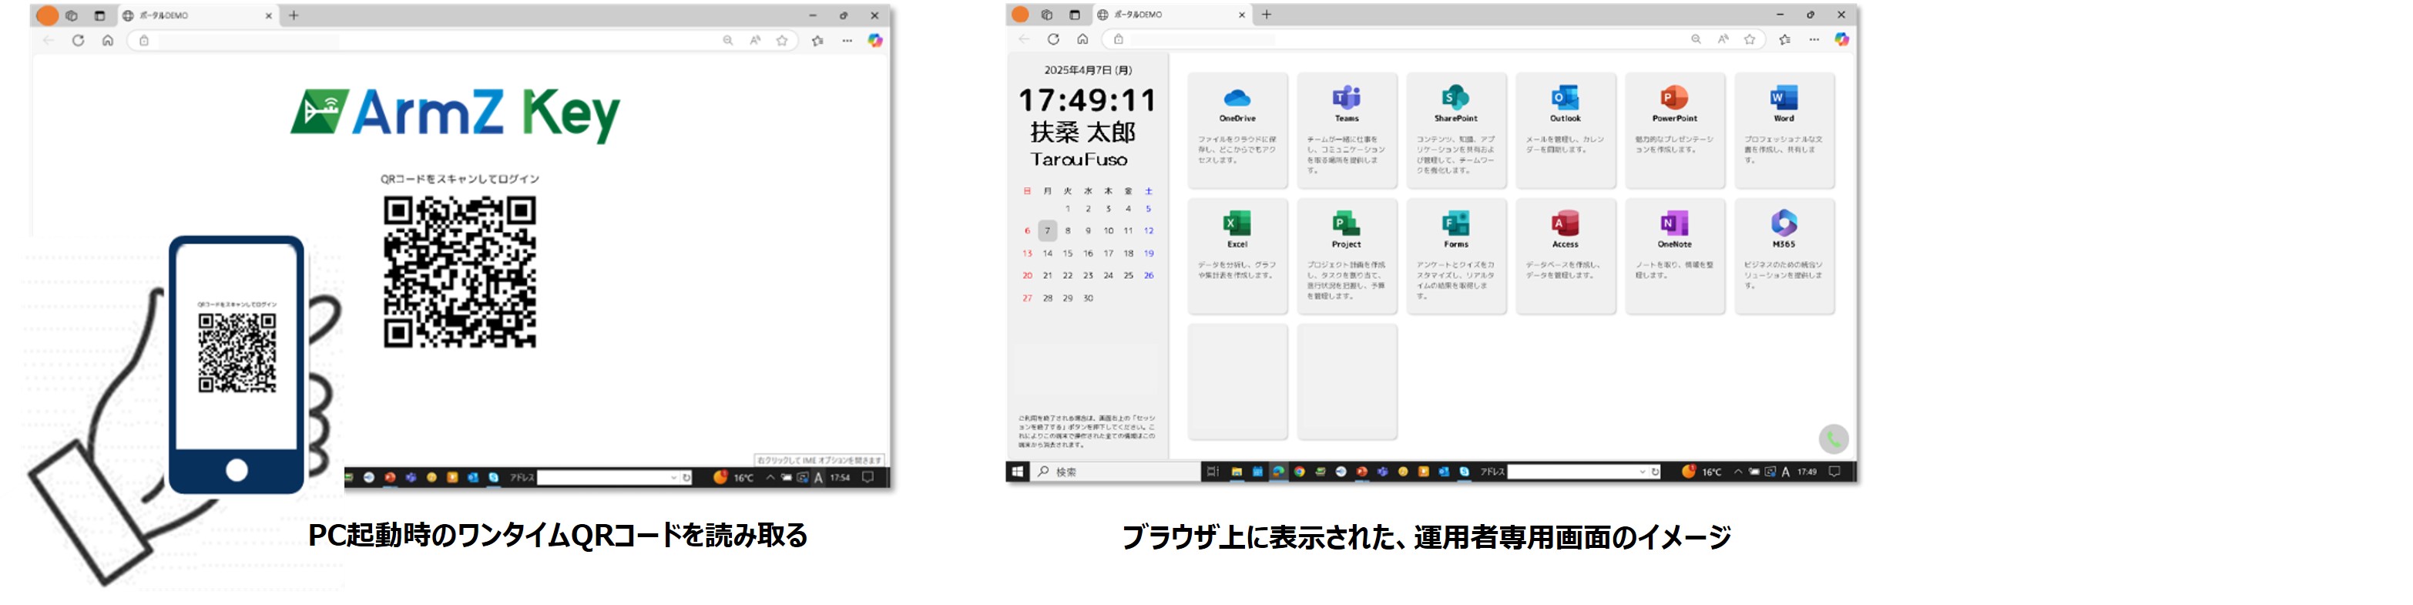Click the user name 'Tarou Fuso' in the sidebar
Image resolution: width=2413 pixels, height=605 pixels.
coord(1079,160)
